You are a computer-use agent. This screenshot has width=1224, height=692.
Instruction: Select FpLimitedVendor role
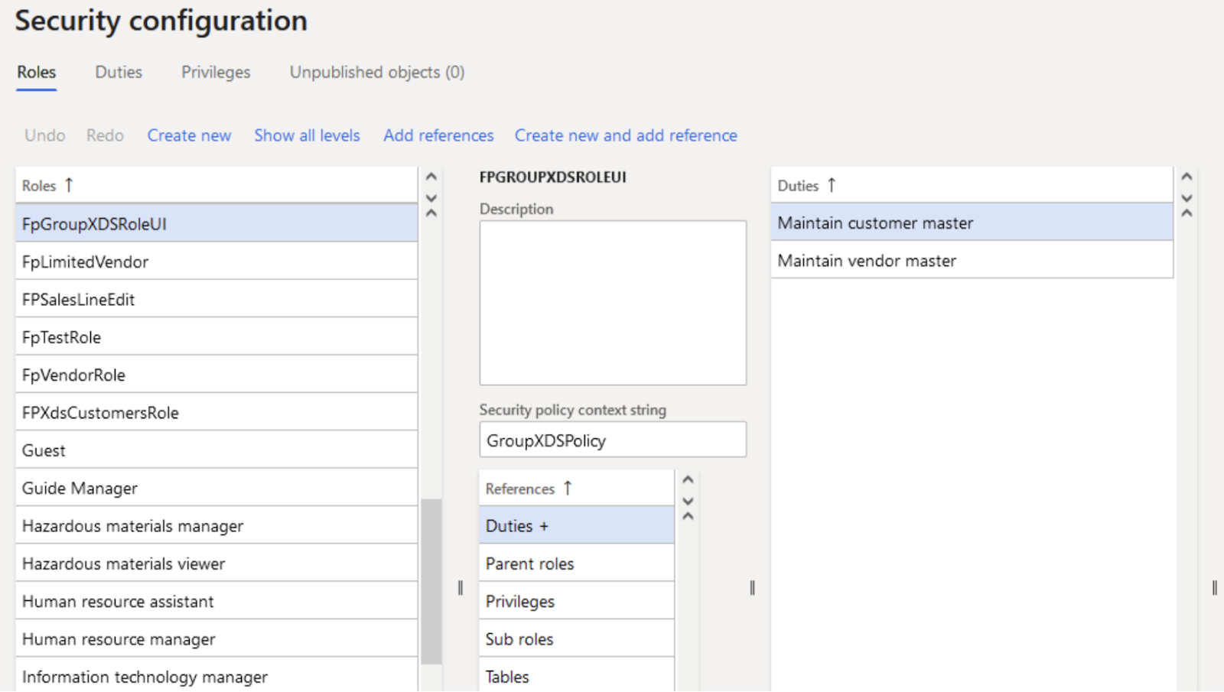click(x=86, y=262)
